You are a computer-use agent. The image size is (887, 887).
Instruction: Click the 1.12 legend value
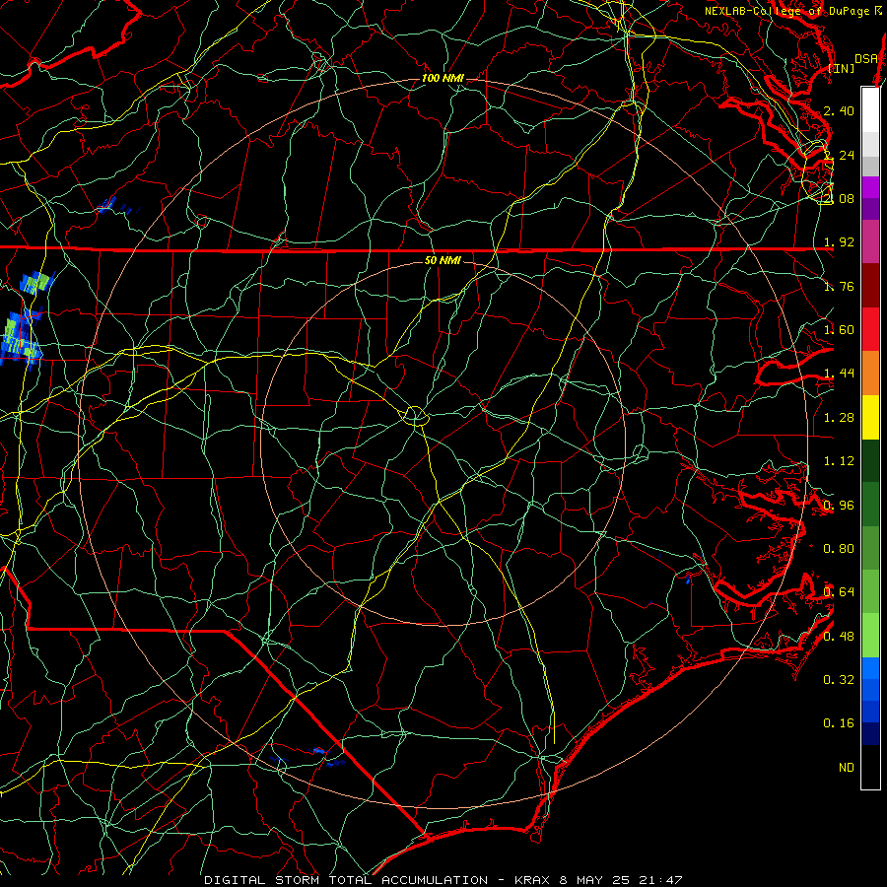(x=839, y=461)
